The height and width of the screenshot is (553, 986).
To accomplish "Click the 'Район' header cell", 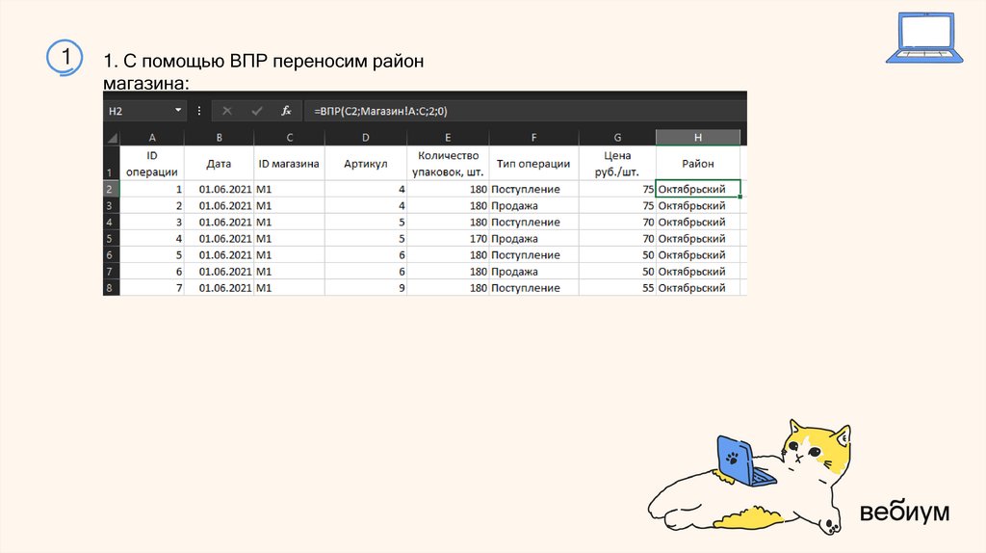I will click(x=698, y=164).
